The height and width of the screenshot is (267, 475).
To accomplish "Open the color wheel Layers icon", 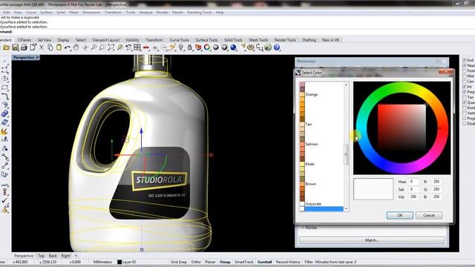I will (x=207, y=47).
